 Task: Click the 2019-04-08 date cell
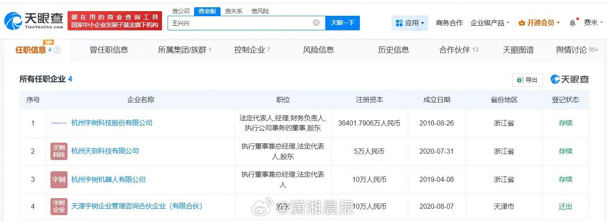pyautogui.click(x=437, y=180)
